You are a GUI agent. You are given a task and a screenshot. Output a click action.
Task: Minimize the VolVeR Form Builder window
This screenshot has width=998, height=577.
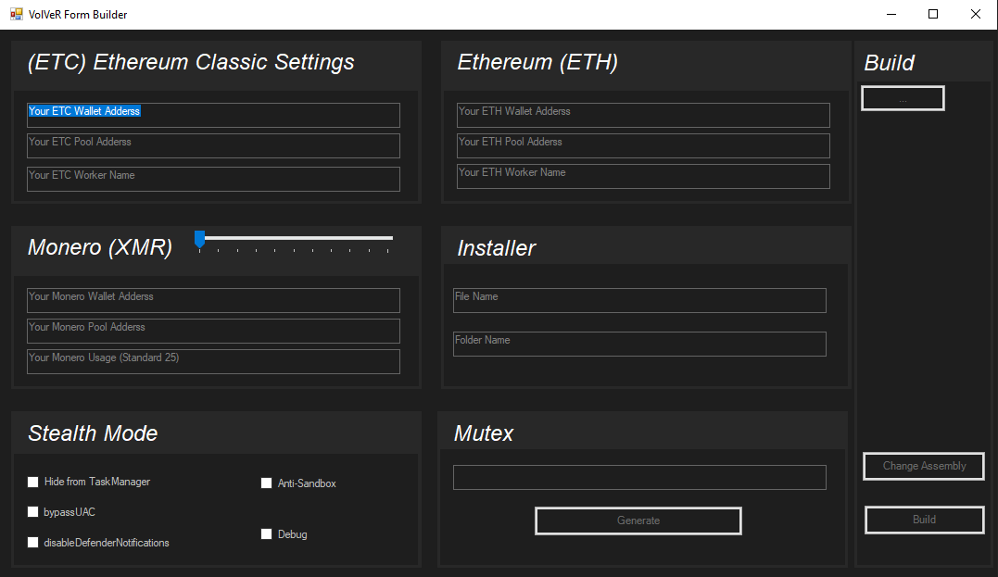coord(891,14)
